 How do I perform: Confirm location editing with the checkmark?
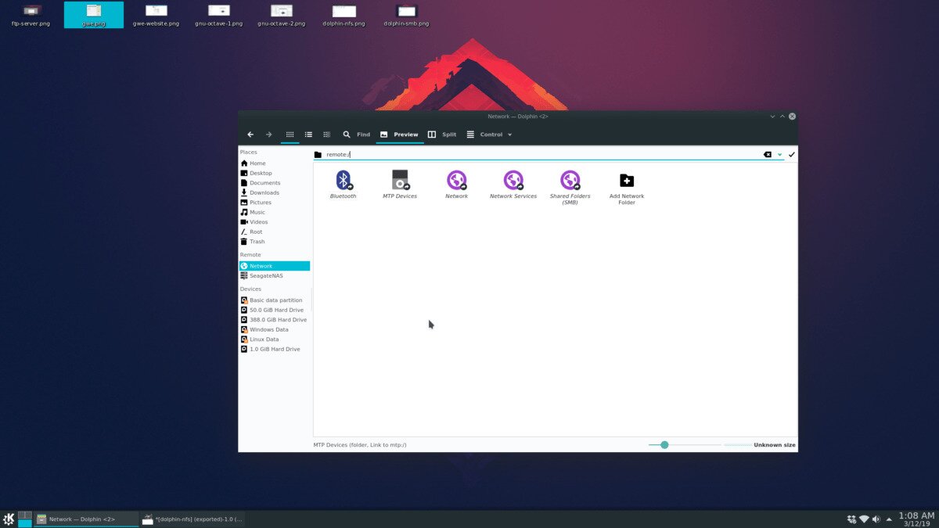click(x=792, y=155)
